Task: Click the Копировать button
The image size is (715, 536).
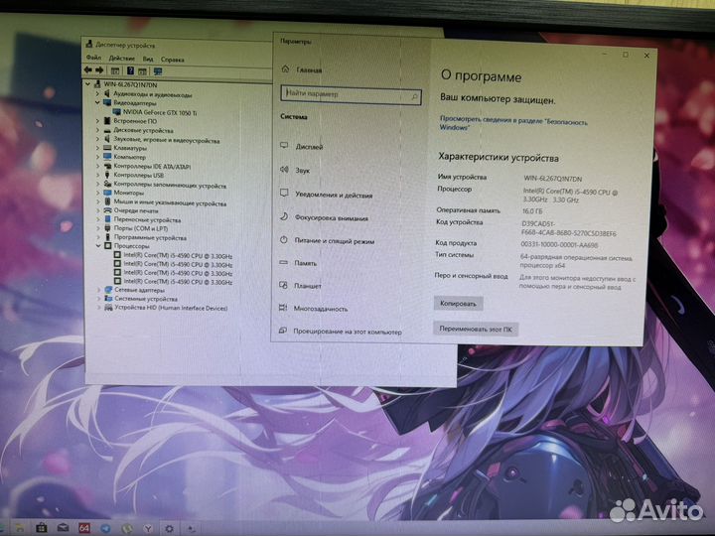Action: click(458, 304)
